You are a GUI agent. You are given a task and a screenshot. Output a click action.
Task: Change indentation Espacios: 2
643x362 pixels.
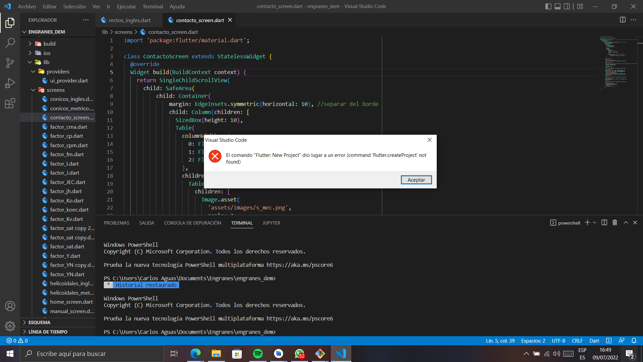[533, 341]
